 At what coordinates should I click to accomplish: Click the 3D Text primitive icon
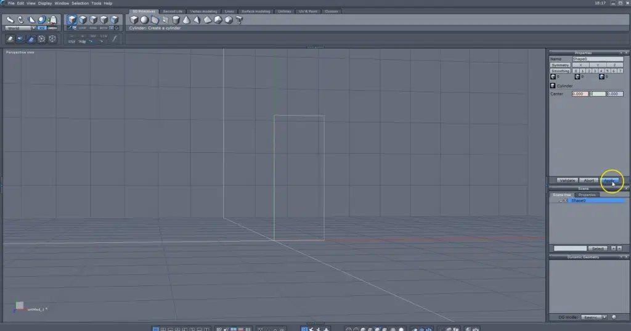[x=238, y=20]
